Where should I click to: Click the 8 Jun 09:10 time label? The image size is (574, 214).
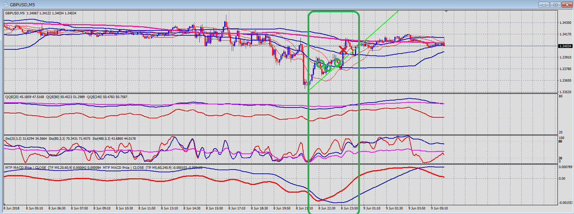click(x=102, y=208)
